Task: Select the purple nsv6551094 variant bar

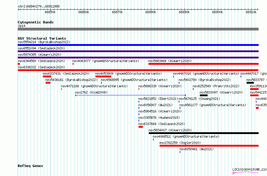Action: [x=138, y=51]
